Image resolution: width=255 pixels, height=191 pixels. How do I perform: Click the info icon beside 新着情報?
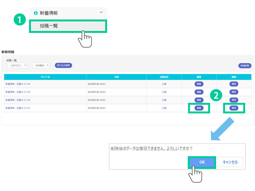pyautogui.click(x=36, y=13)
